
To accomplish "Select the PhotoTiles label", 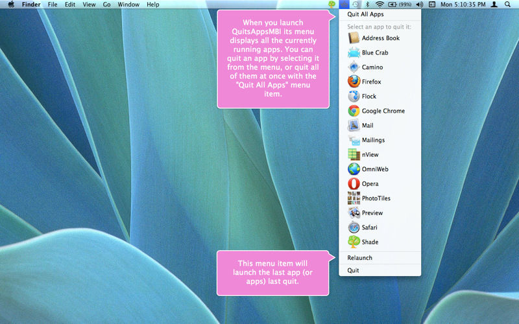I will tap(376, 198).
